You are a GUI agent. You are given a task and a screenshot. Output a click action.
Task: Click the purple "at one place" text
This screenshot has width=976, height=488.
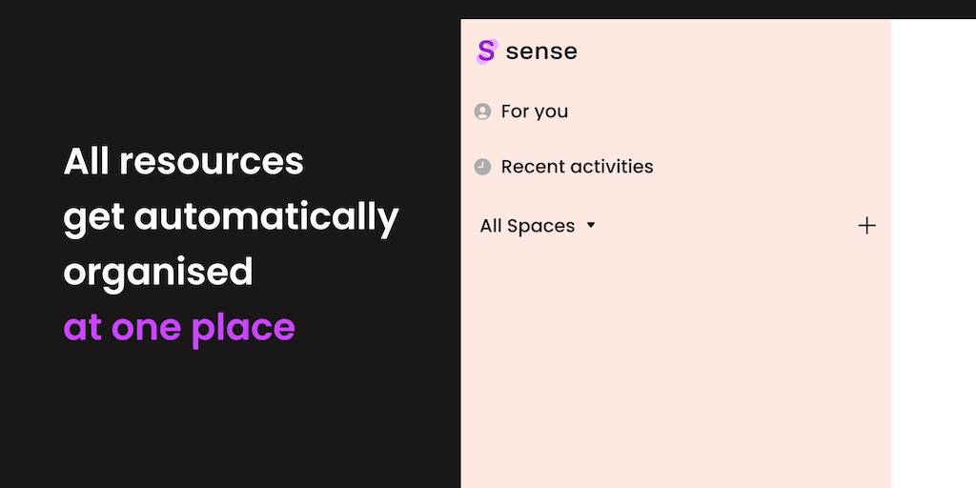[x=179, y=328]
